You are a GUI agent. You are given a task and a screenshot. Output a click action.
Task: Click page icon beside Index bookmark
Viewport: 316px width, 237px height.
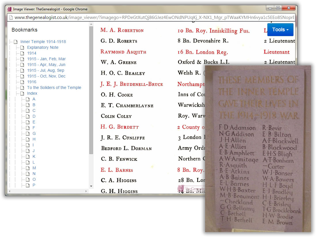pyautogui.click(x=22, y=93)
